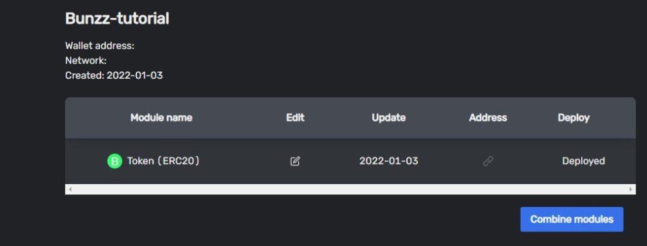Screen dimensions: 647x246
Task: Click the green B module icon
Action: click(114, 161)
